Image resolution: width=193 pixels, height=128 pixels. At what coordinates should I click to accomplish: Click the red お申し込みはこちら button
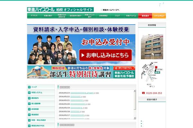pyautogui.click(x=106, y=55)
